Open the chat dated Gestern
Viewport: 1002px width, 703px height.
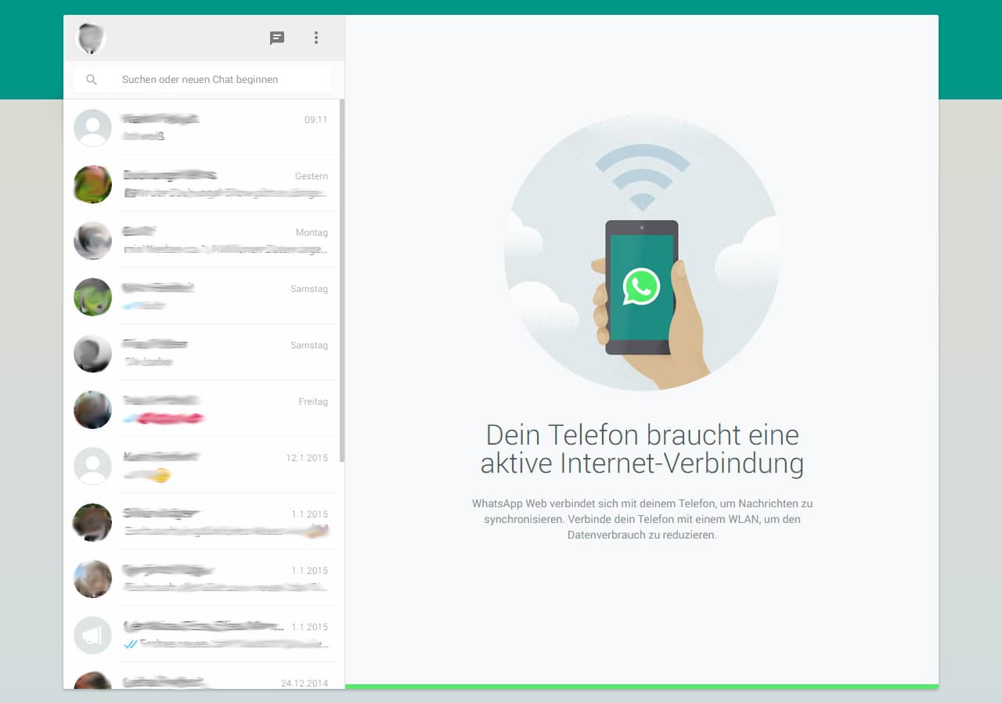click(202, 184)
